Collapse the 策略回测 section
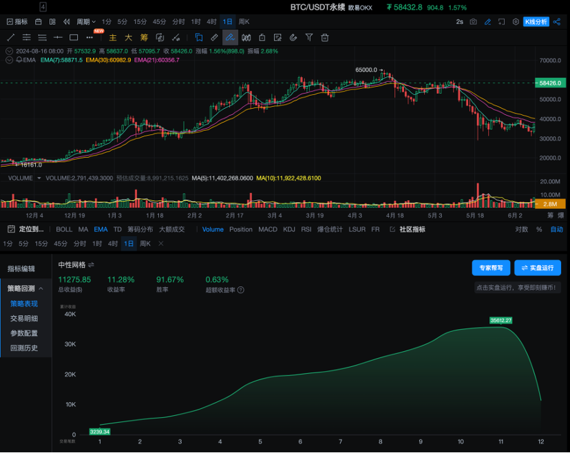The image size is (570, 453). tap(41, 288)
